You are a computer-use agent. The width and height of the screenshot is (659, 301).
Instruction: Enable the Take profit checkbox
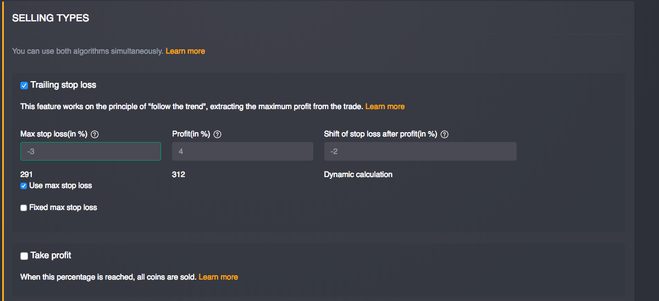click(x=24, y=256)
